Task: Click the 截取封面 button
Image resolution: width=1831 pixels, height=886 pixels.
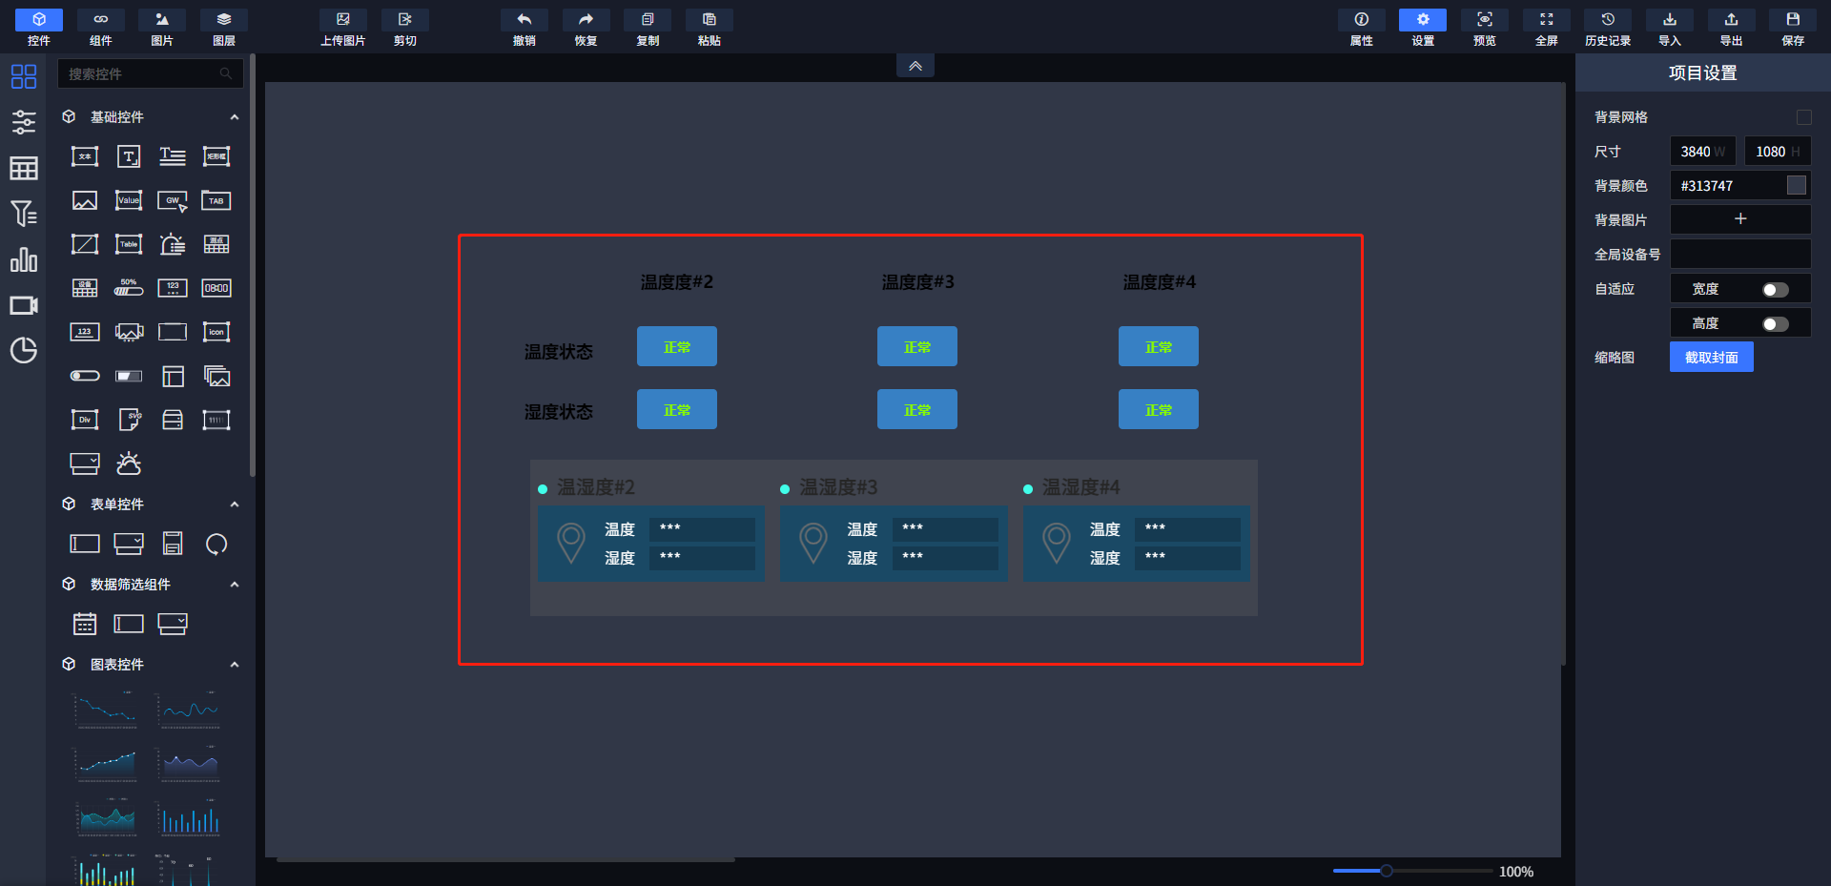Action: point(1711,358)
